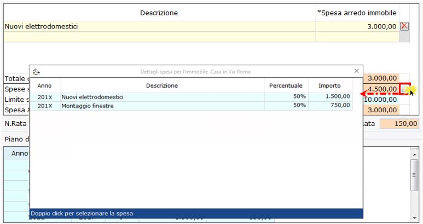Click the vertical scrollbar thumb of plan table

414,175
